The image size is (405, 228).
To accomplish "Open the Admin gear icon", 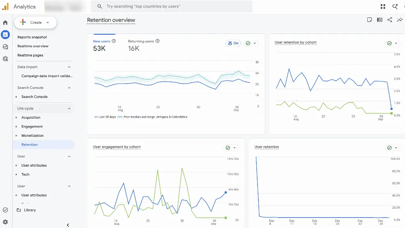I will [5, 222].
